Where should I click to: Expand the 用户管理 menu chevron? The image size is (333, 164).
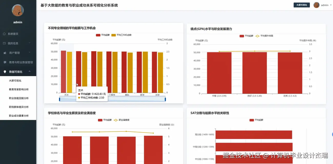point(29,53)
